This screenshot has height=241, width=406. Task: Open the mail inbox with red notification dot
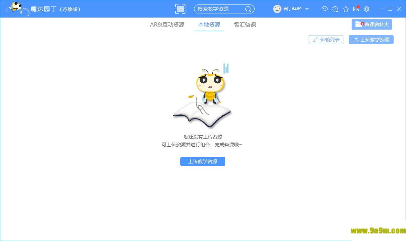pyautogui.click(x=356, y=9)
